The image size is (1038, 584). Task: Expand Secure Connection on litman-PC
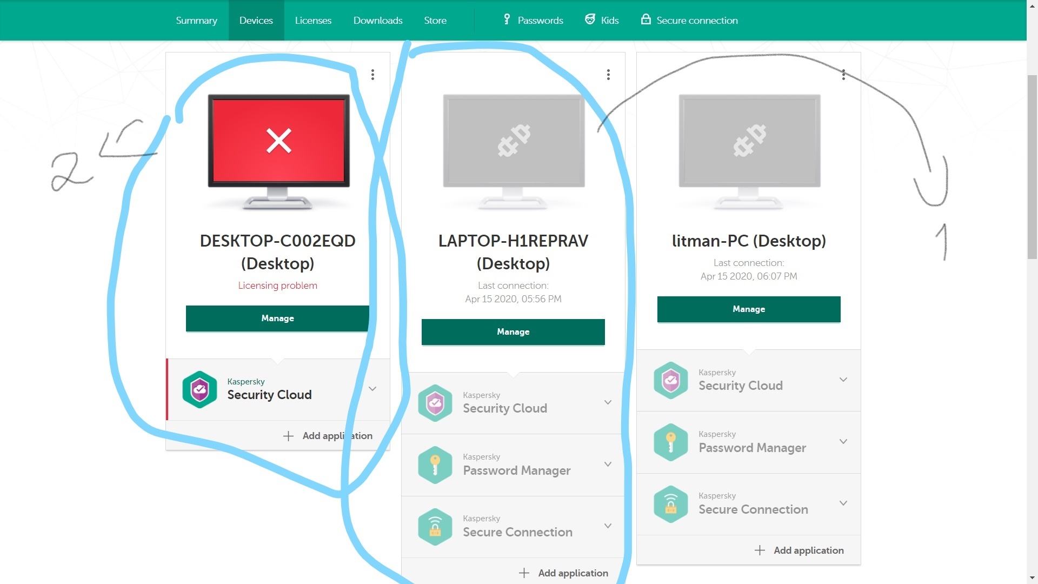[843, 503]
